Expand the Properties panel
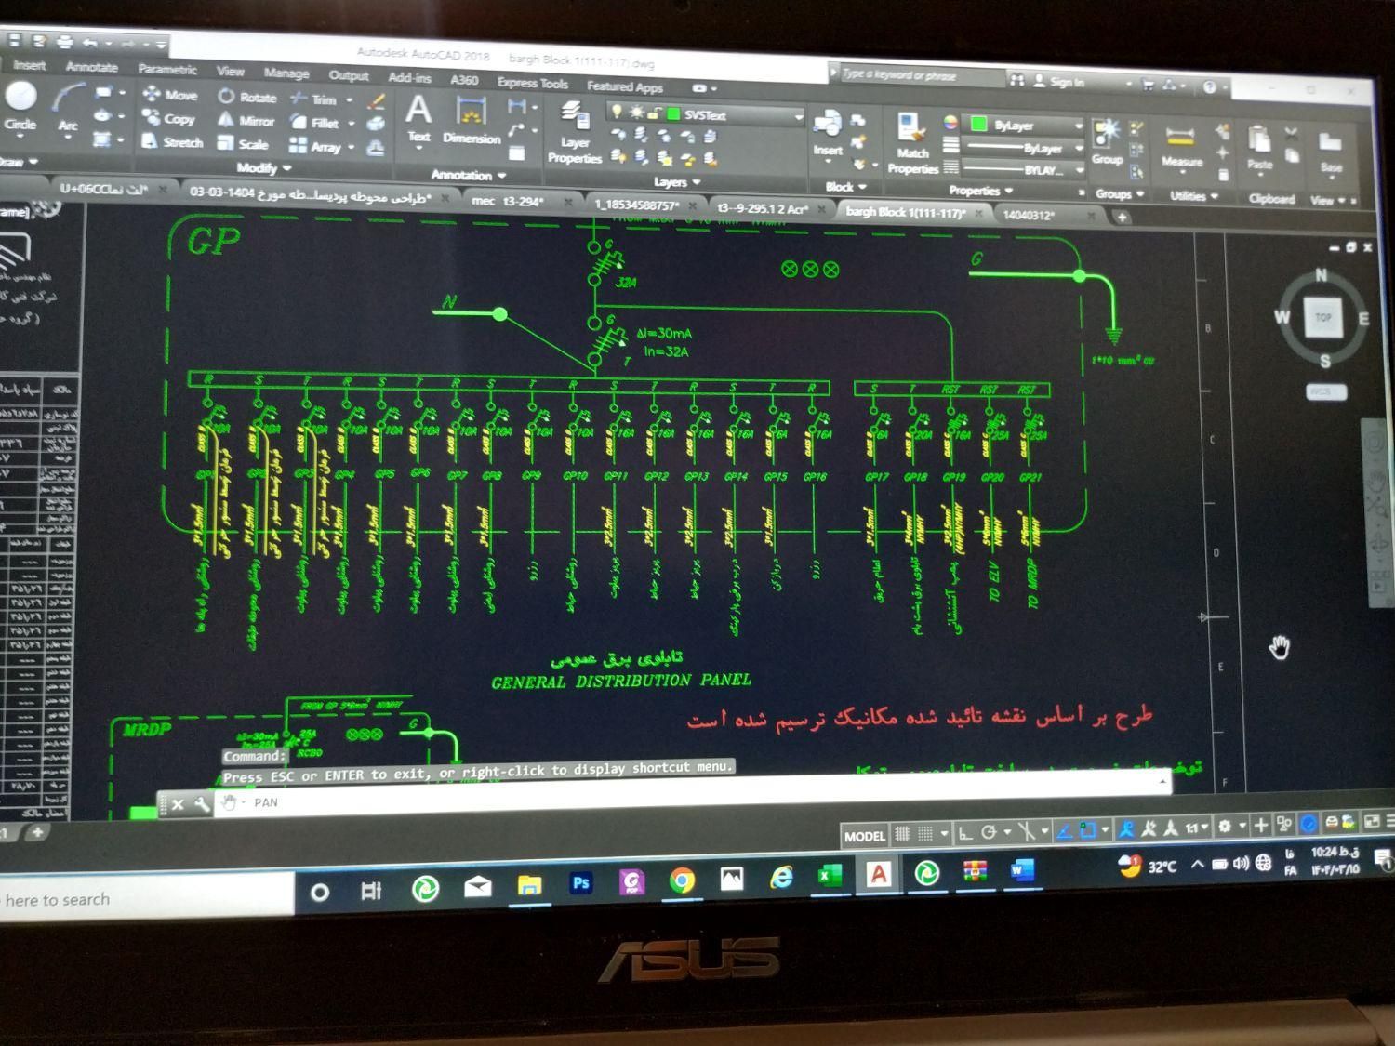Image resolution: width=1395 pixels, height=1046 pixels. [x=980, y=192]
